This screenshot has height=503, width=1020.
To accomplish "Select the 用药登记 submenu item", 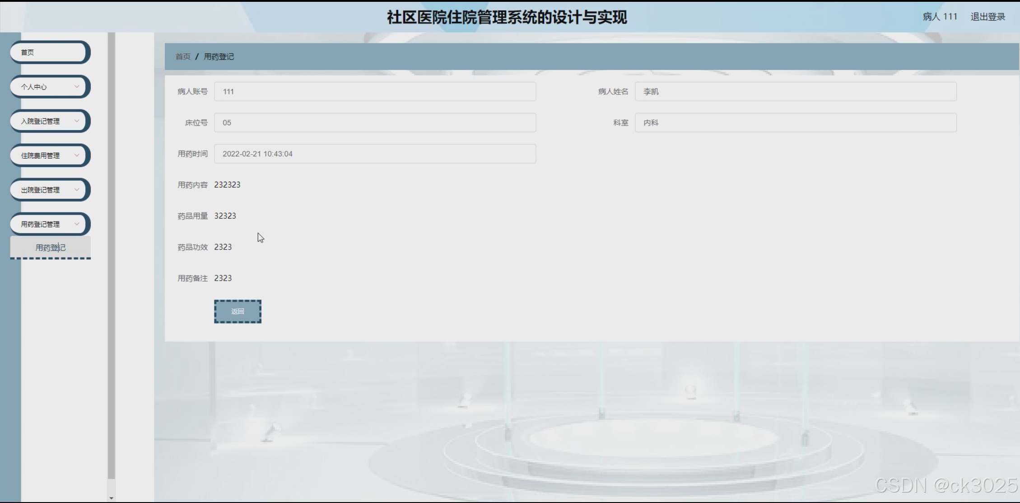I will 51,248.
